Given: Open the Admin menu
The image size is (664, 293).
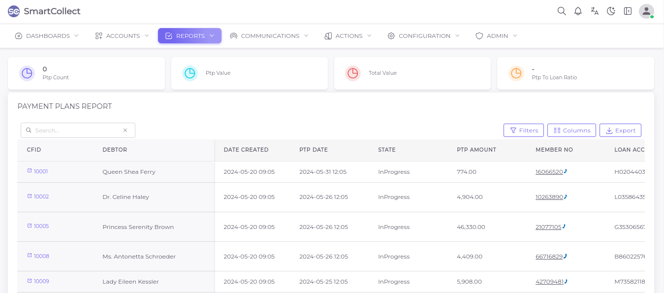Looking at the screenshot, I should coord(496,36).
